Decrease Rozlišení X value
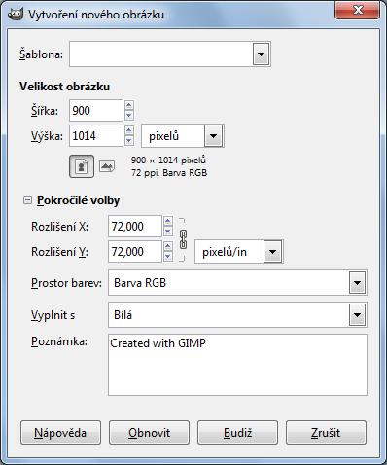 coord(168,231)
